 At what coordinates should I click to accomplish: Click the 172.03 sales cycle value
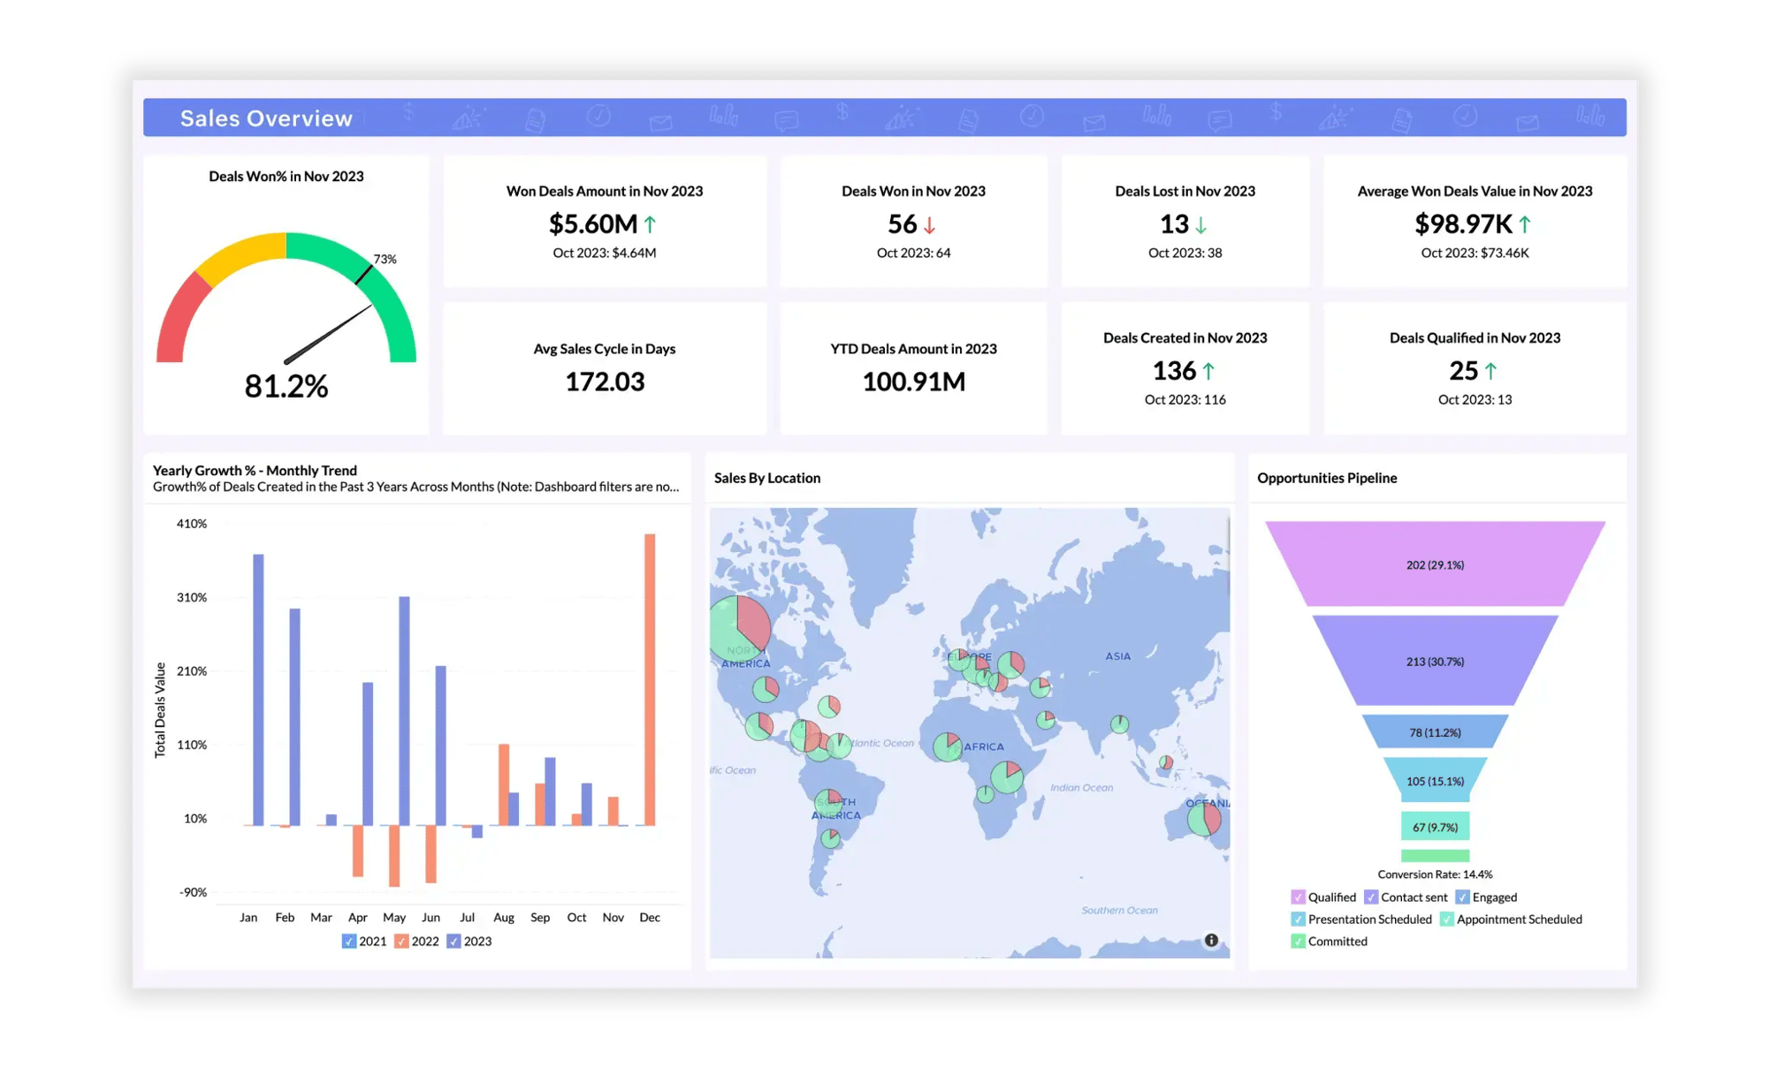pyautogui.click(x=605, y=382)
